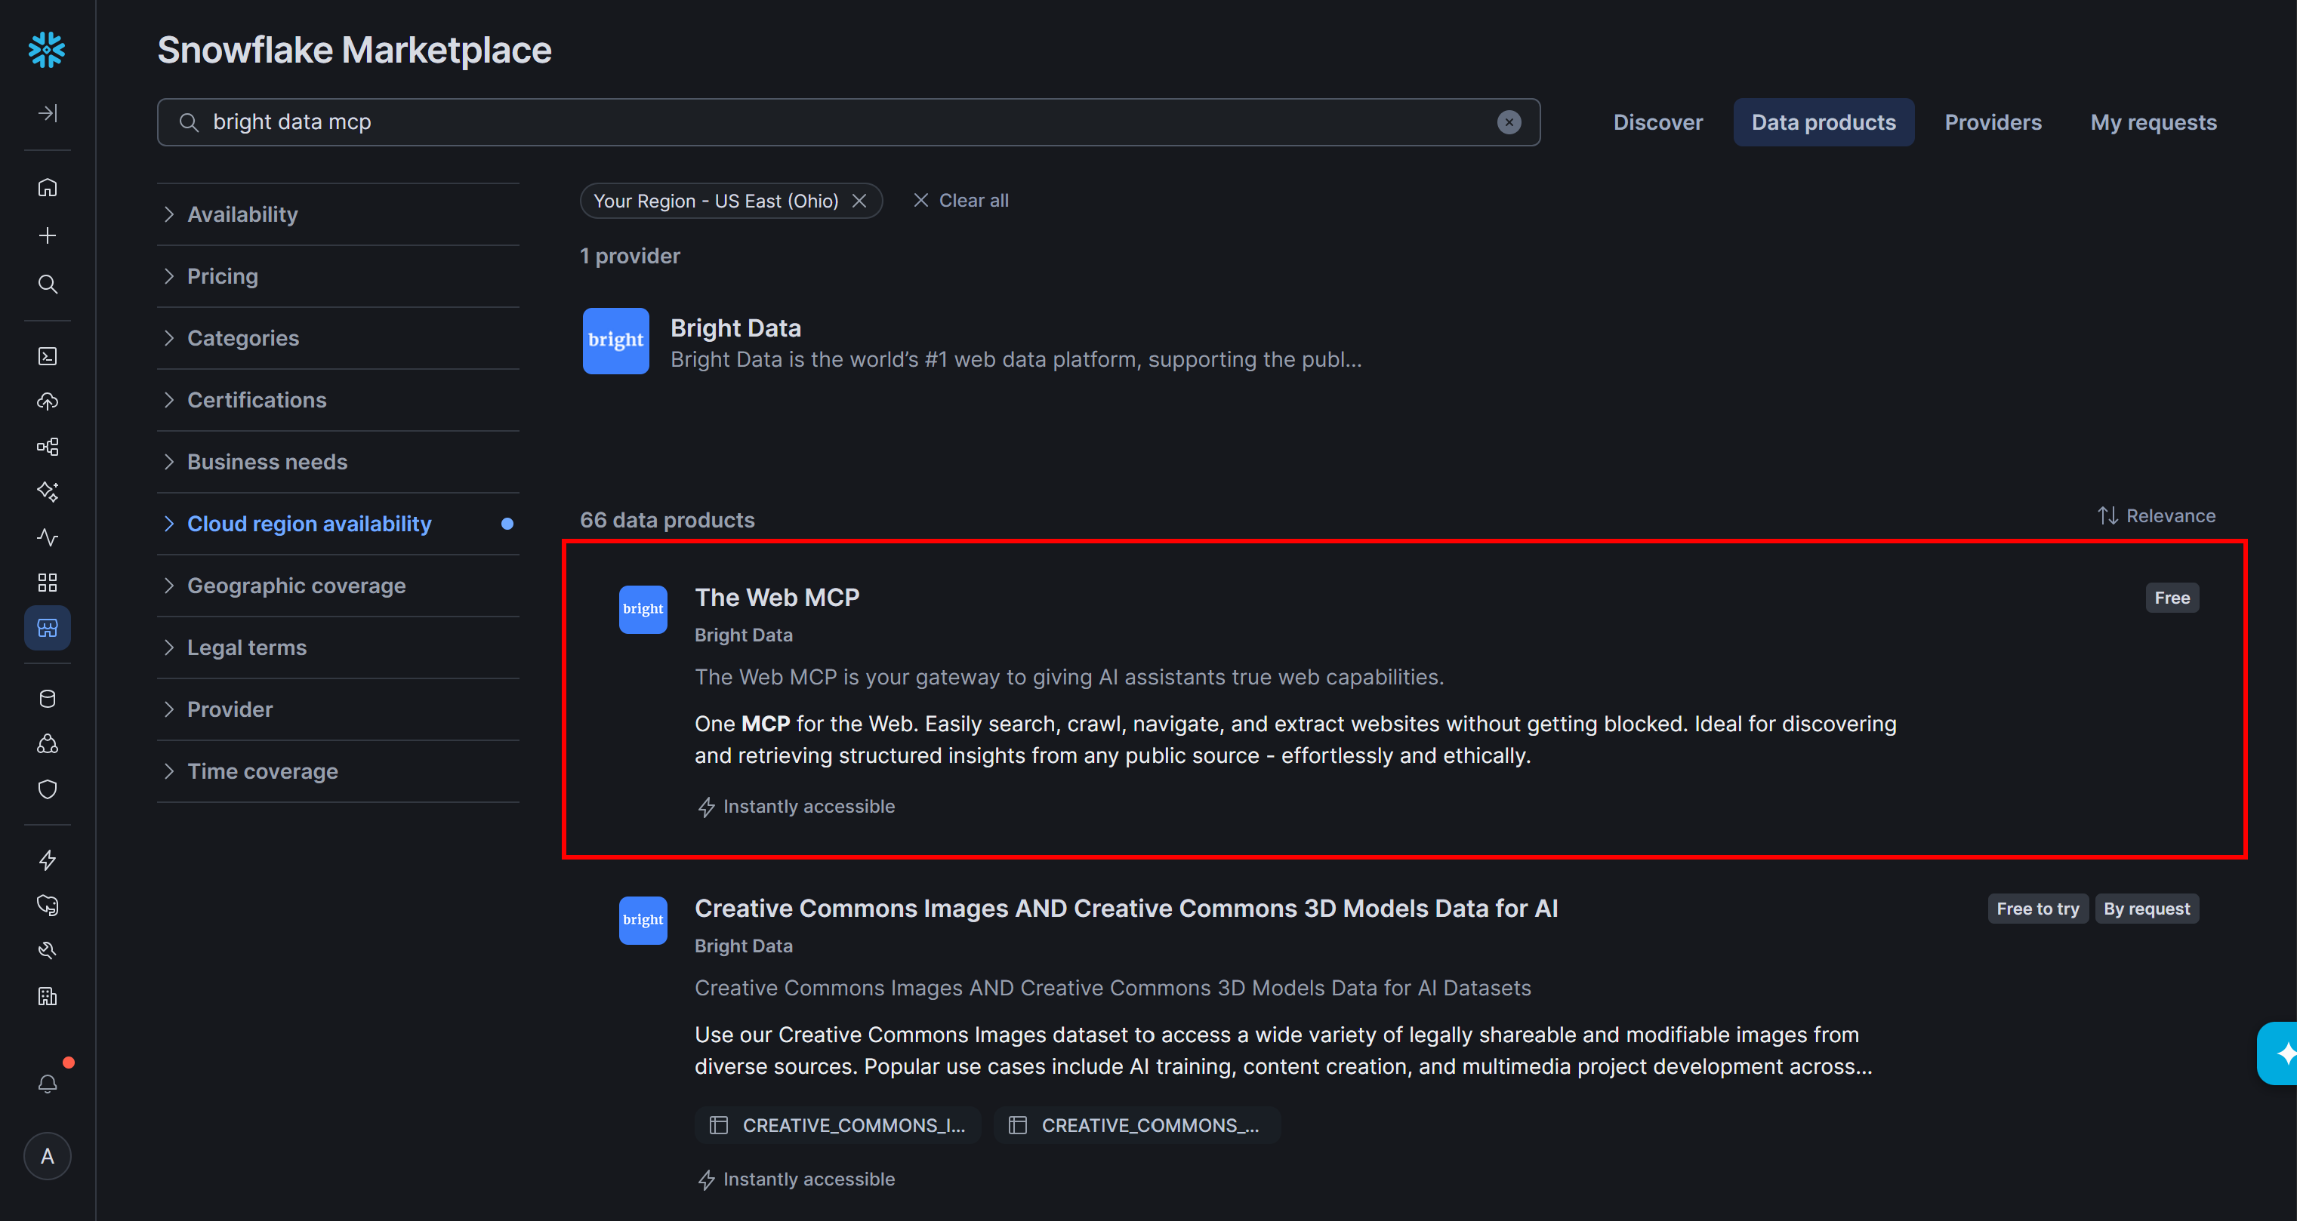Open the notifications bell icon
Image resolution: width=2297 pixels, height=1221 pixels.
pyautogui.click(x=48, y=1084)
